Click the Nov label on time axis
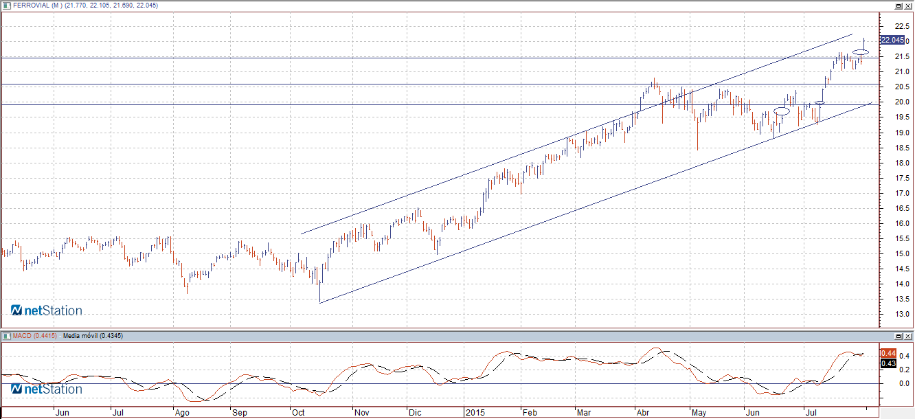 pos(362,413)
